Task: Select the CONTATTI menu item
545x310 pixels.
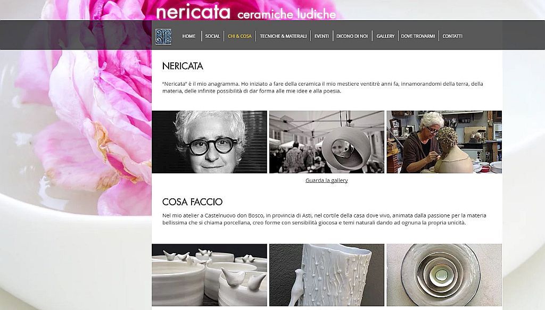Action: pyautogui.click(x=452, y=36)
